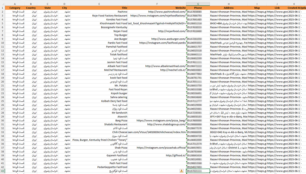The height and width of the screenshot is (174, 306).
Task: Click the mechef.rzb.ir website cell
Action: click(x=157, y=70)
